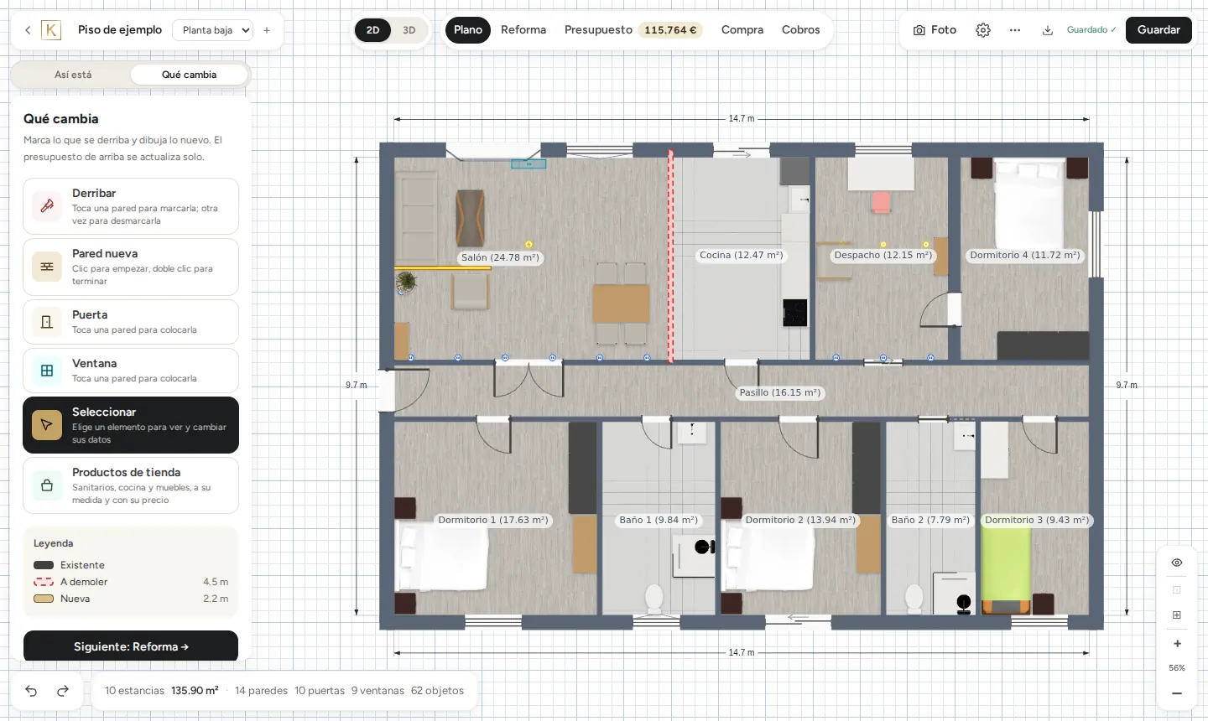Screen dimensions: 1208x721
Task: Switch to the Reforma tab
Action: [523, 30]
